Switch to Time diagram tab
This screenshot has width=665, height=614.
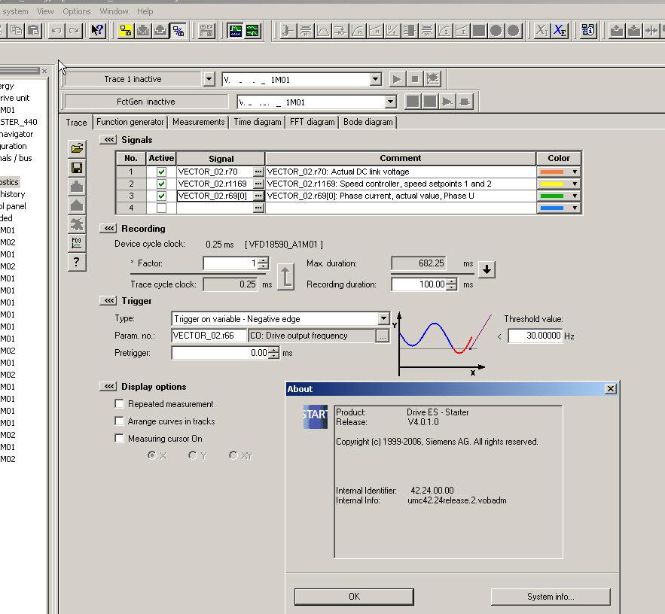point(258,122)
